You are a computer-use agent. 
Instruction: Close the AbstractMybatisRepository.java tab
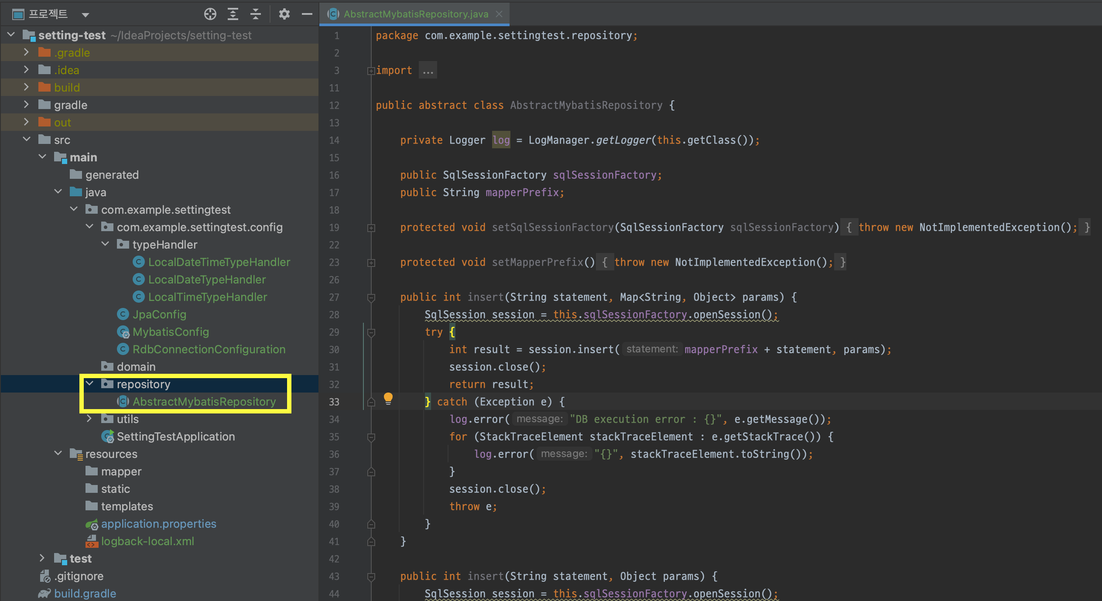(500, 14)
